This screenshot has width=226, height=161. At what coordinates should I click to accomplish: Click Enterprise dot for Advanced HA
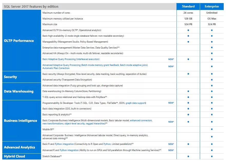[x=212, y=53]
